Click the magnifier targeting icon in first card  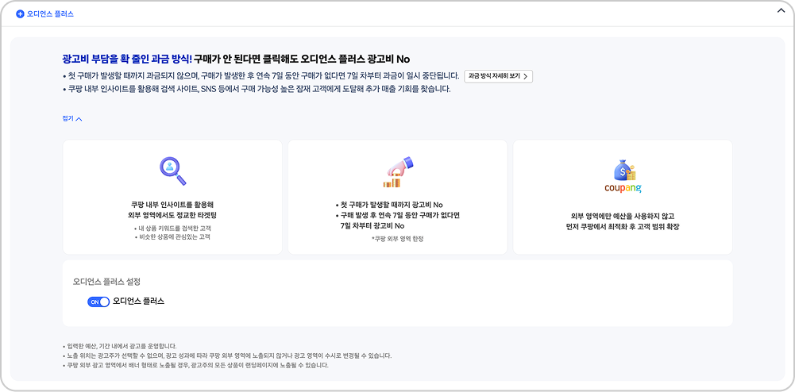pos(172,169)
